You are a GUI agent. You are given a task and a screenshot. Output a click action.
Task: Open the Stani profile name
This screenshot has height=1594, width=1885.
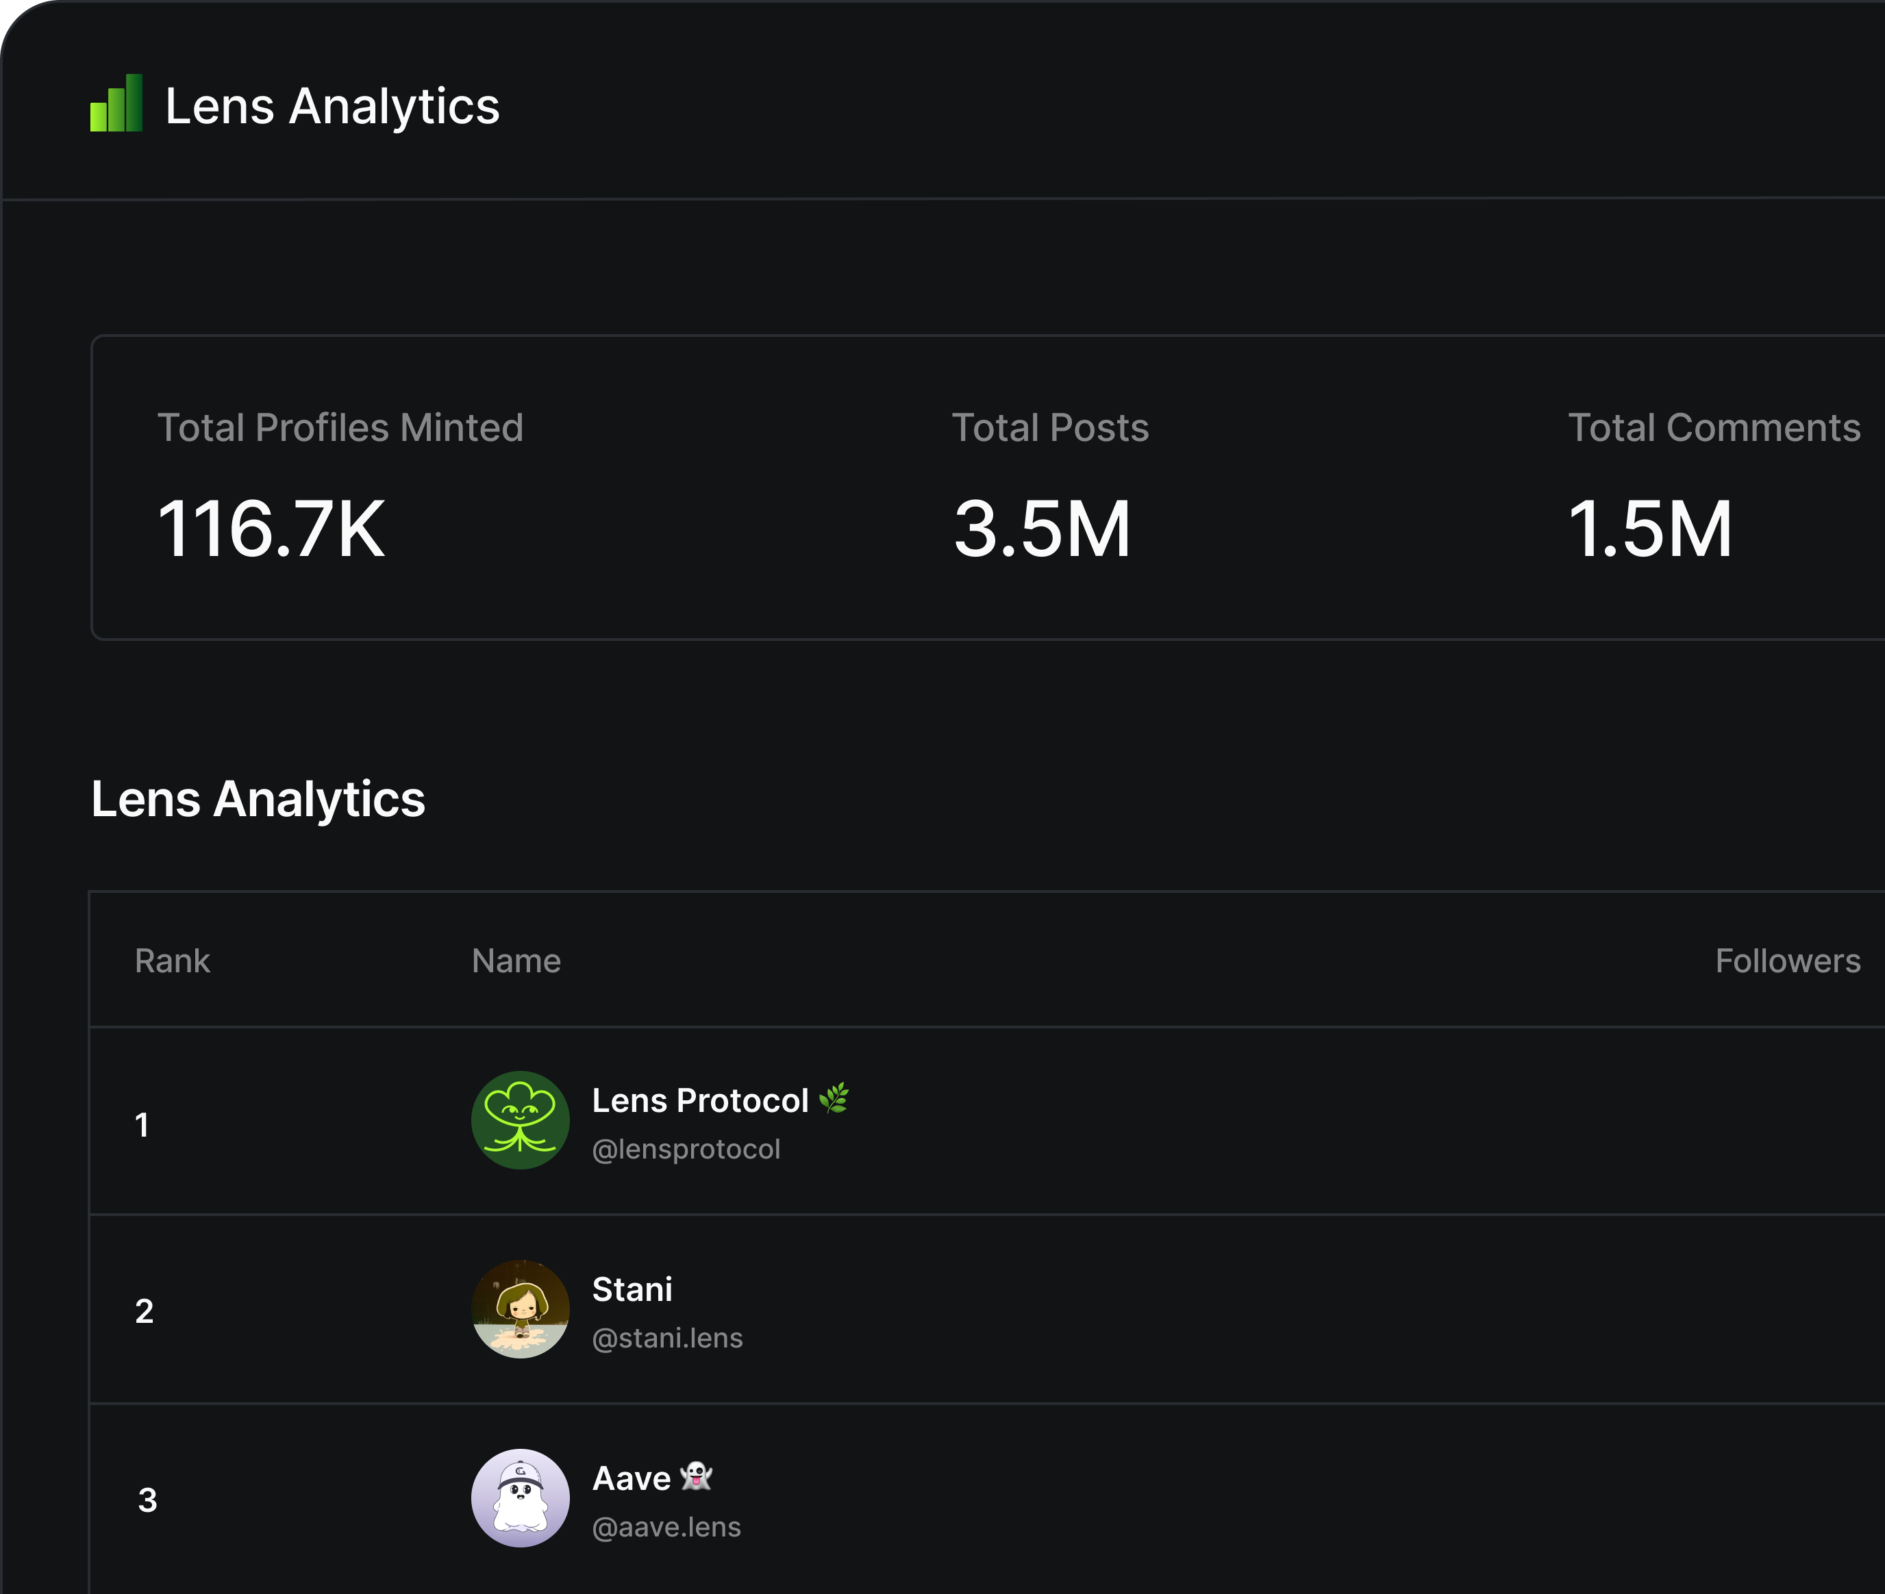pyautogui.click(x=632, y=1289)
